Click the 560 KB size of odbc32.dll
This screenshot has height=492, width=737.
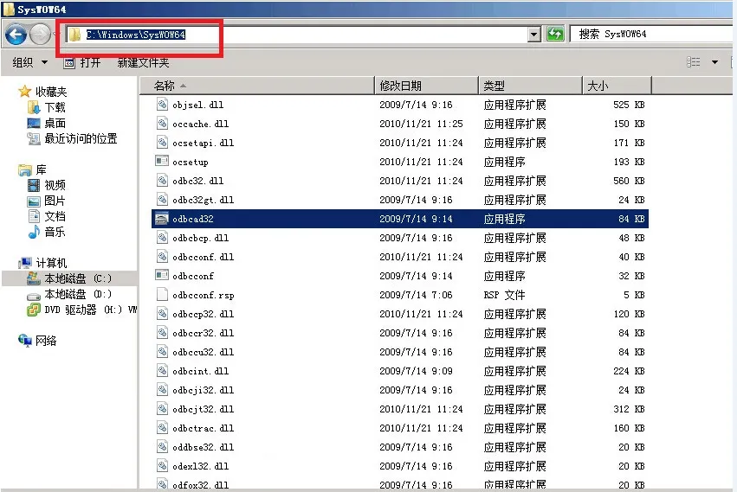[629, 181]
